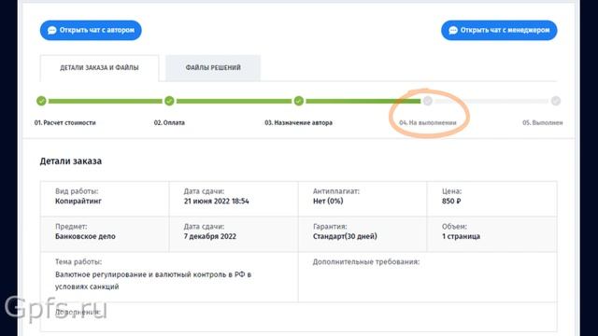598x336 pixels.
Task: Click the 'Предмет:' label
Action: click(71, 227)
